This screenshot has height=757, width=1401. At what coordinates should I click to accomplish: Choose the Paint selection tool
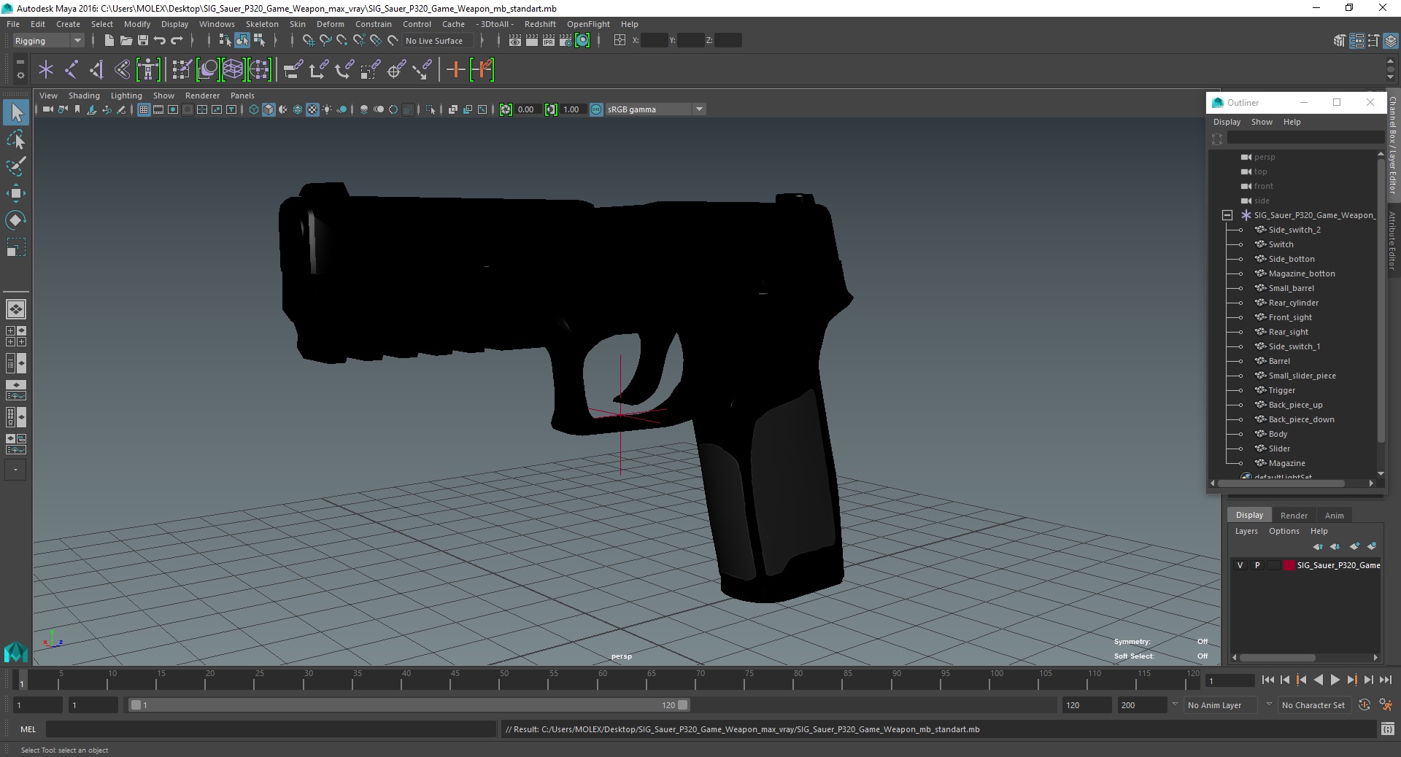[x=16, y=166]
